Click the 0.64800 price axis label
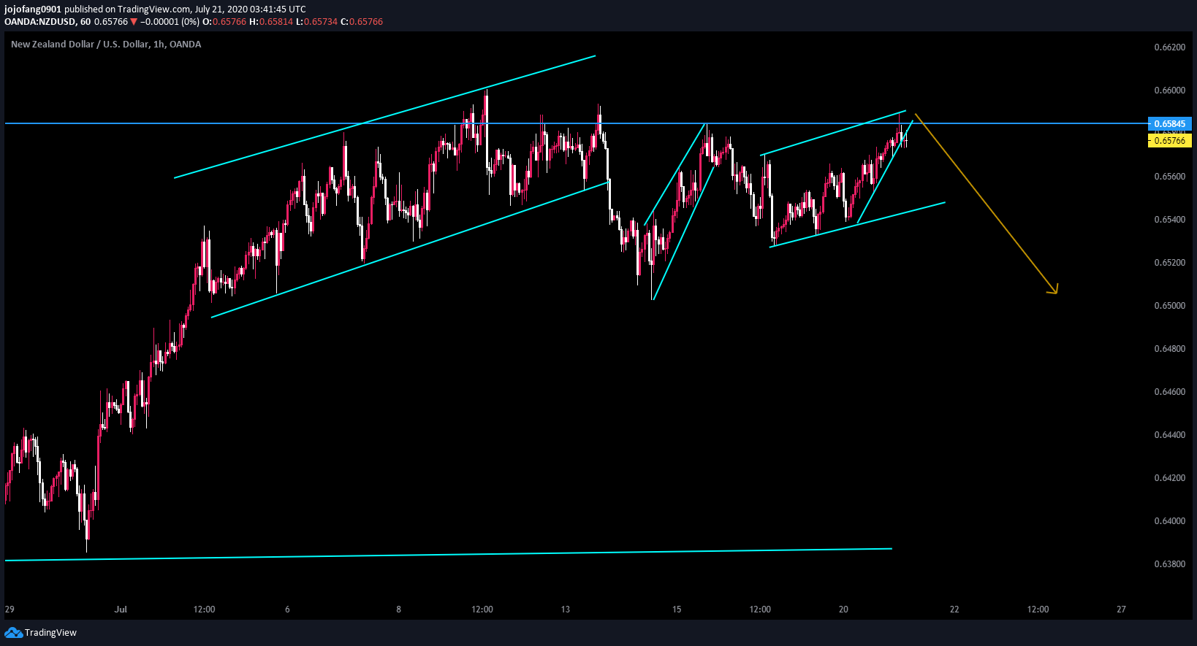 pyautogui.click(x=1170, y=349)
